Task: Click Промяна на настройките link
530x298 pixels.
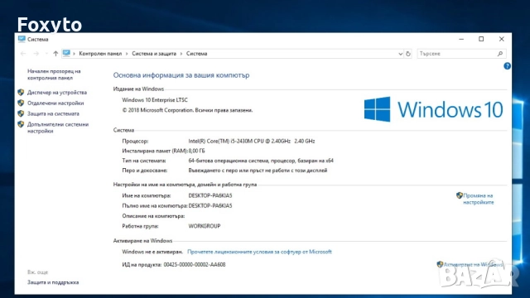Action: coord(479,199)
